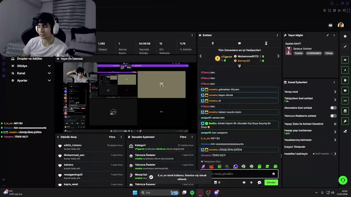Open emoji picker in chat input
This screenshot has width=351, height=197.
tap(274, 174)
